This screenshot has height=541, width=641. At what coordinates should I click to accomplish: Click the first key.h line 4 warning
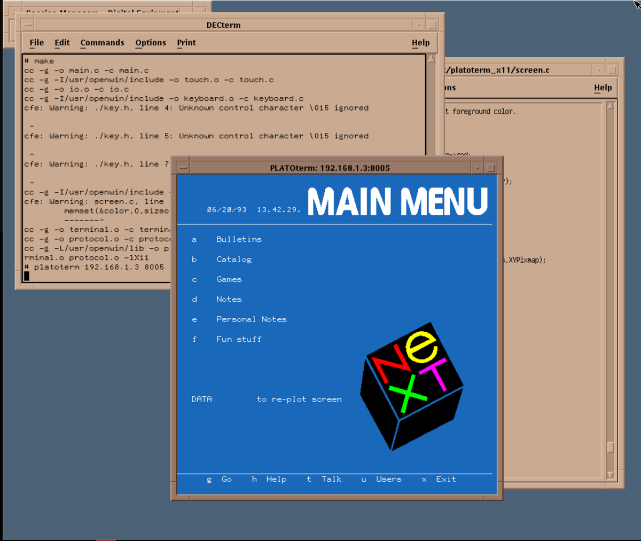[x=197, y=108]
